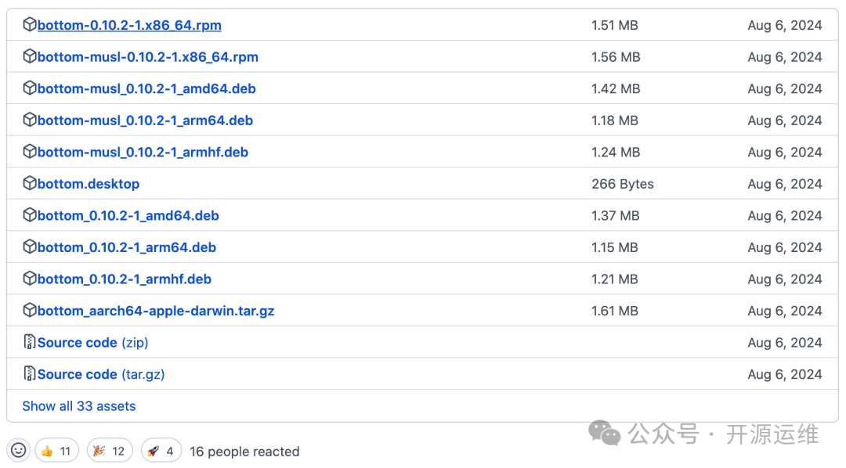Click package icon next to bottom.desktop
846x468 pixels.
(30, 184)
